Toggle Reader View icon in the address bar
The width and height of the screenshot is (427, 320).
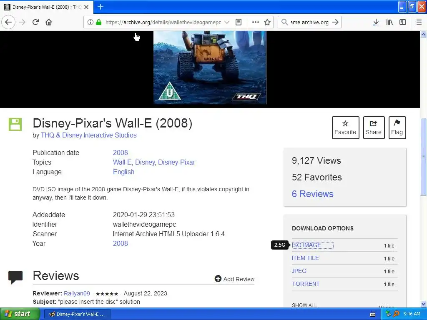tap(238, 22)
